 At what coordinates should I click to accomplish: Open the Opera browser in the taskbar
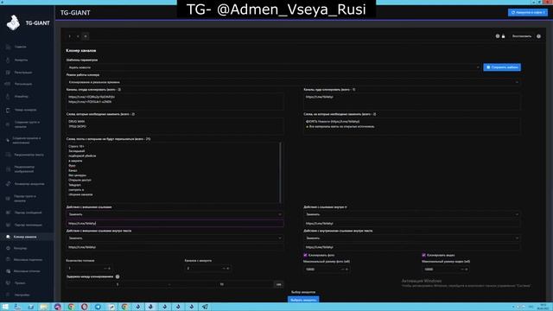(85, 307)
